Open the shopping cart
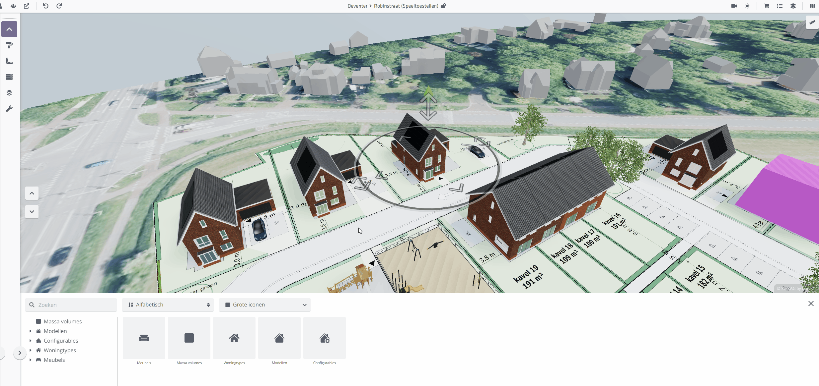The height and width of the screenshot is (386, 819). click(767, 6)
